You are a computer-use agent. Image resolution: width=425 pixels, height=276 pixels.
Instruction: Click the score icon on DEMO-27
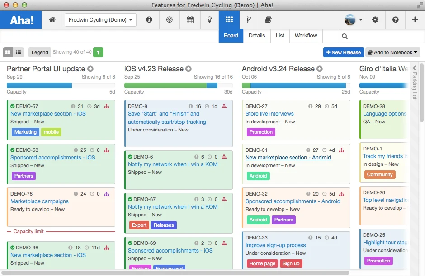tap(310, 106)
